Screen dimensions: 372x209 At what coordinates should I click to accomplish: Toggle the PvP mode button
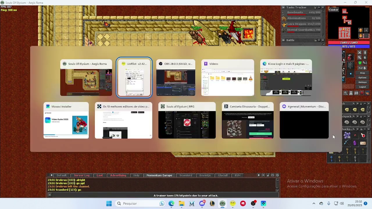coord(362,68)
